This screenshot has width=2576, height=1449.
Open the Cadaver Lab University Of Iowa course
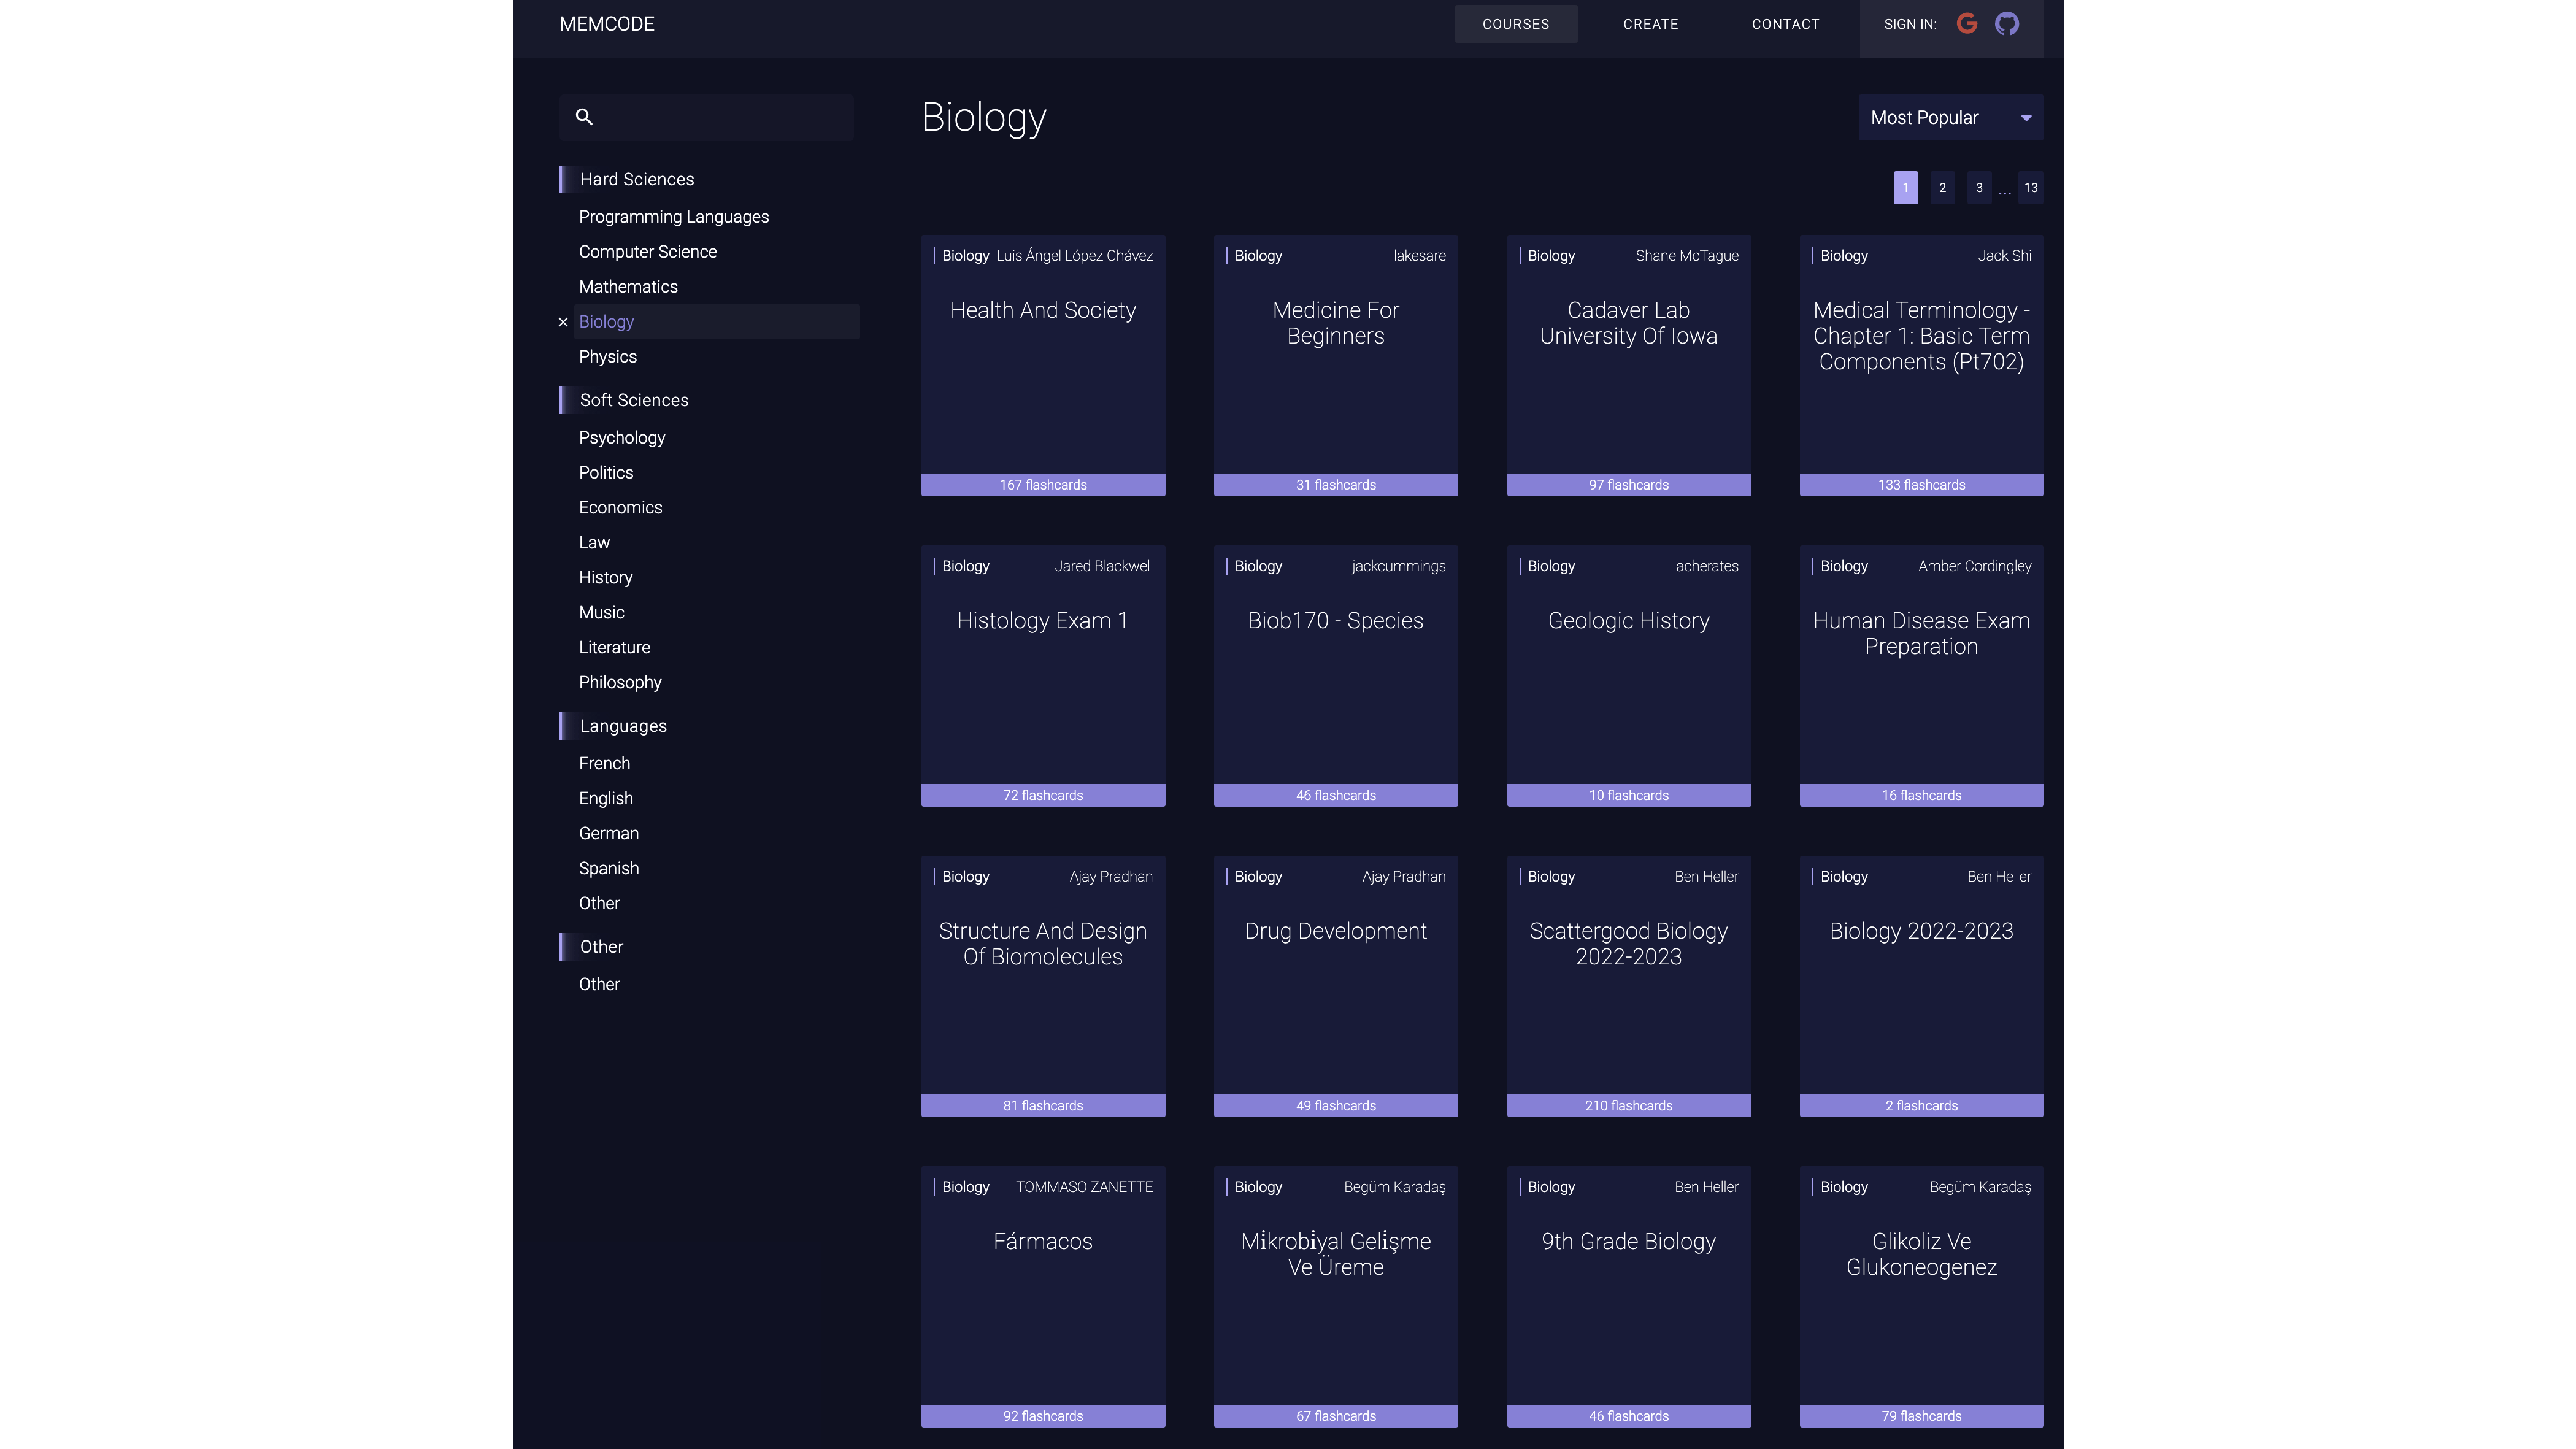pos(1628,365)
